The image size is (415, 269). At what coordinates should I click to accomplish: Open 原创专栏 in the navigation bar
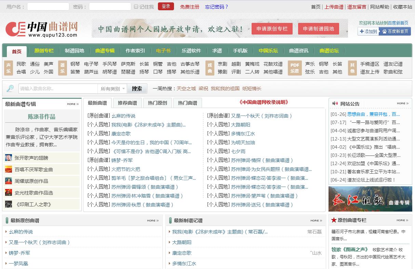point(44,51)
